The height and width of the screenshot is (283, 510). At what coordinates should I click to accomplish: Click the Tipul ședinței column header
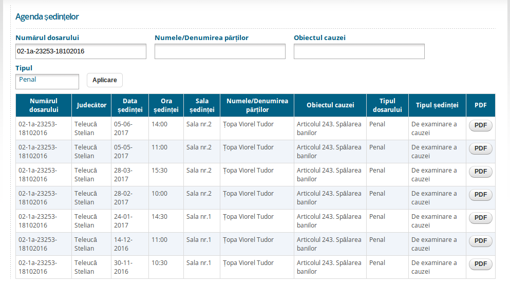pos(437,105)
